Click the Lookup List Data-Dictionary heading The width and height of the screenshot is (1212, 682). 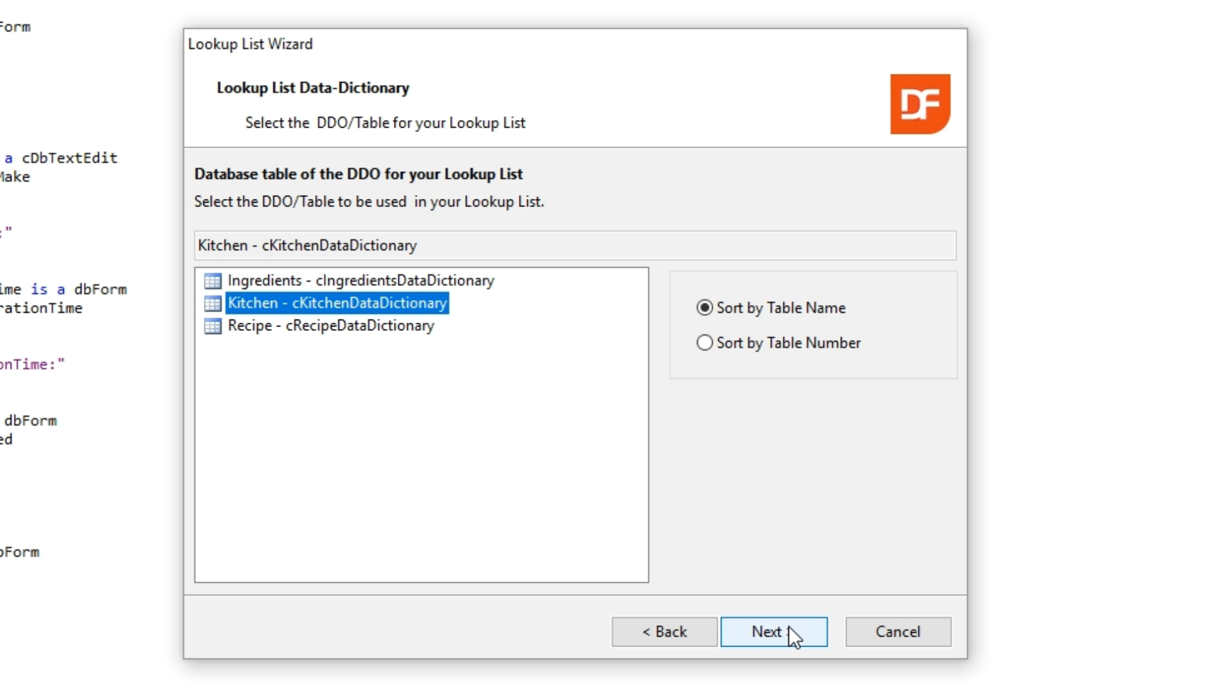tap(313, 88)
